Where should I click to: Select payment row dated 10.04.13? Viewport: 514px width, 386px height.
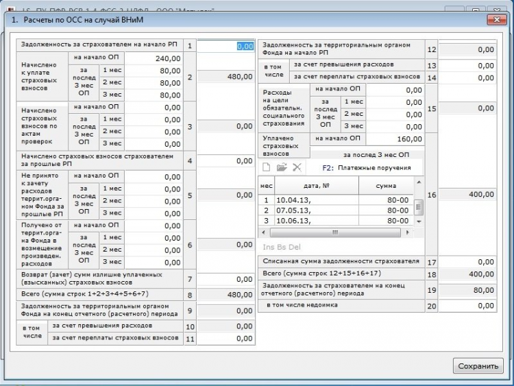tap(335, 200)
